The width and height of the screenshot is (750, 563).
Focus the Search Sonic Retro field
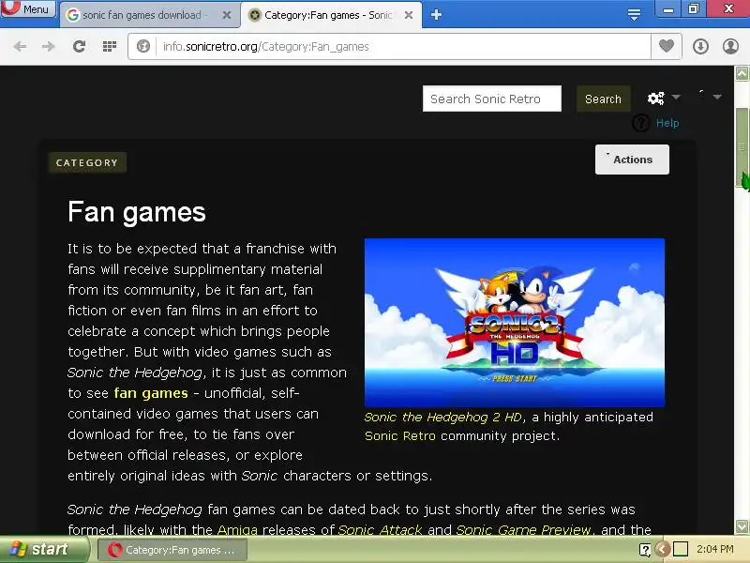click(491, 99)
